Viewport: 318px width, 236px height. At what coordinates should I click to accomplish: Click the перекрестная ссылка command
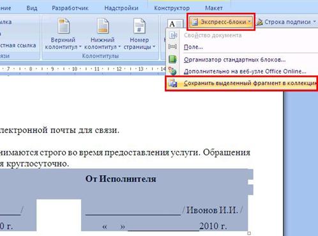point(18,45)
